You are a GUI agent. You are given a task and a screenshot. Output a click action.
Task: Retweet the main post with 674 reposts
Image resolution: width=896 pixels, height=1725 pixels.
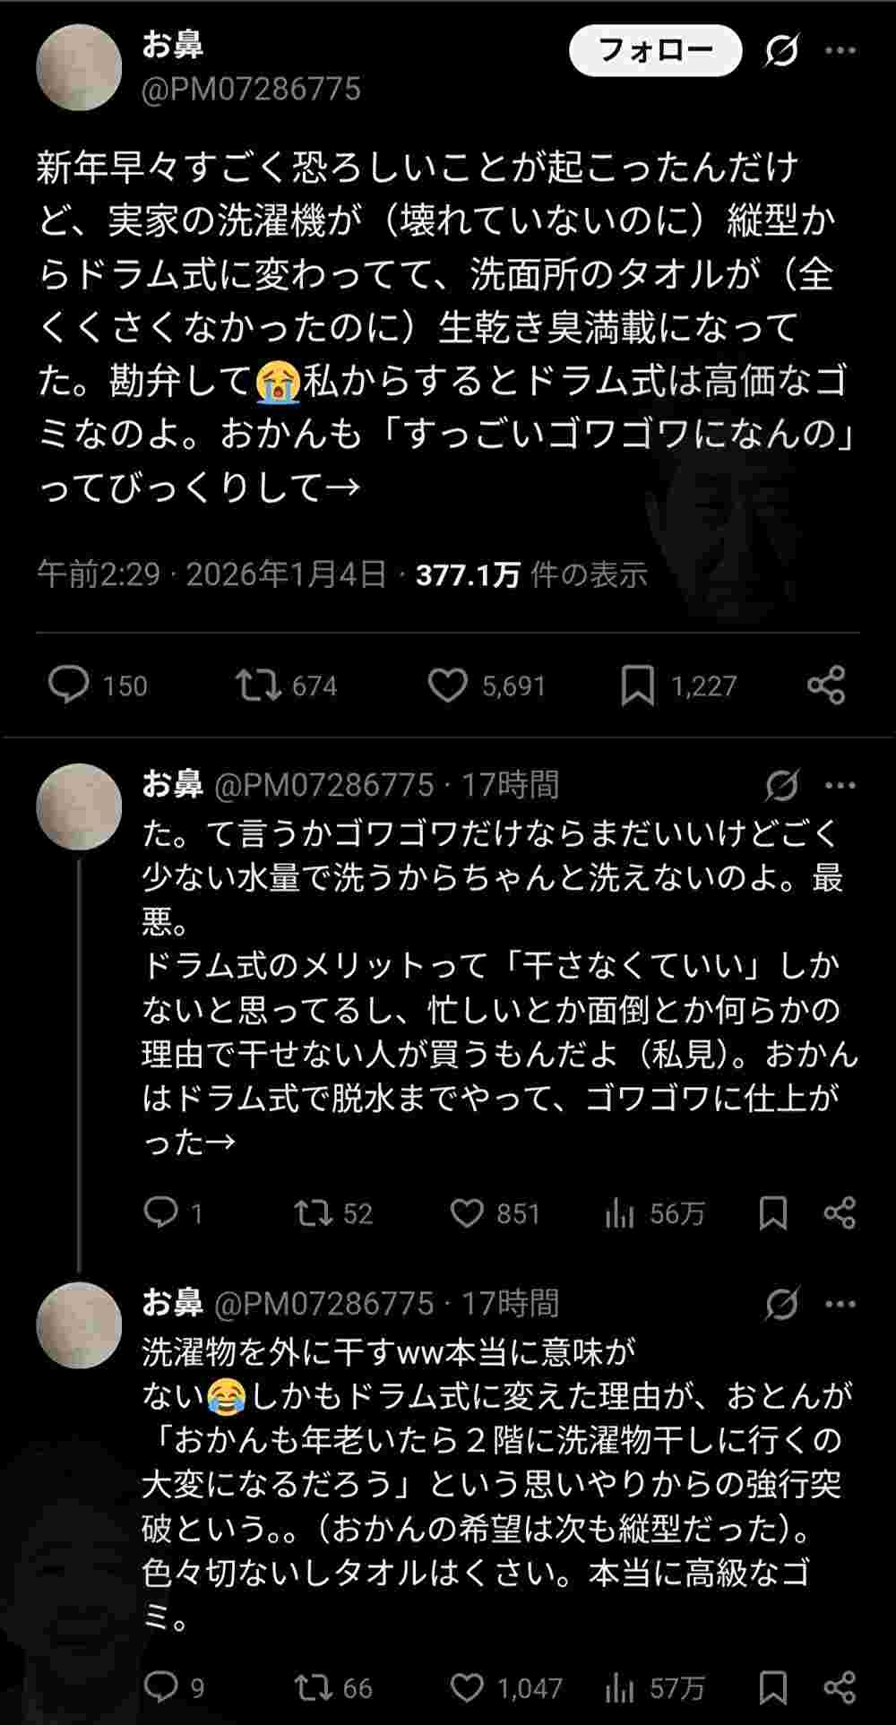(258, 686)
